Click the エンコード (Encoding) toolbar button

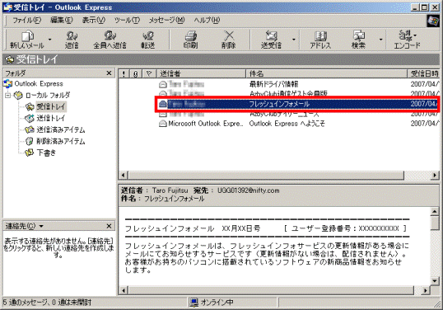point(407,40)
